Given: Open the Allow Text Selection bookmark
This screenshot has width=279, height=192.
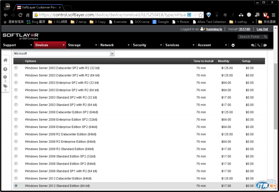Looking at the screenshot, I should coord(210,22).
